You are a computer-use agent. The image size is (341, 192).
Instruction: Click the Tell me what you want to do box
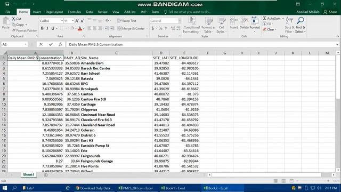click(188, 12)
